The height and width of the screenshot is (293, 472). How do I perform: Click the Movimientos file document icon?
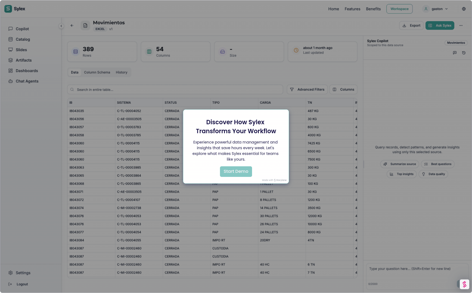coord(85,26)
